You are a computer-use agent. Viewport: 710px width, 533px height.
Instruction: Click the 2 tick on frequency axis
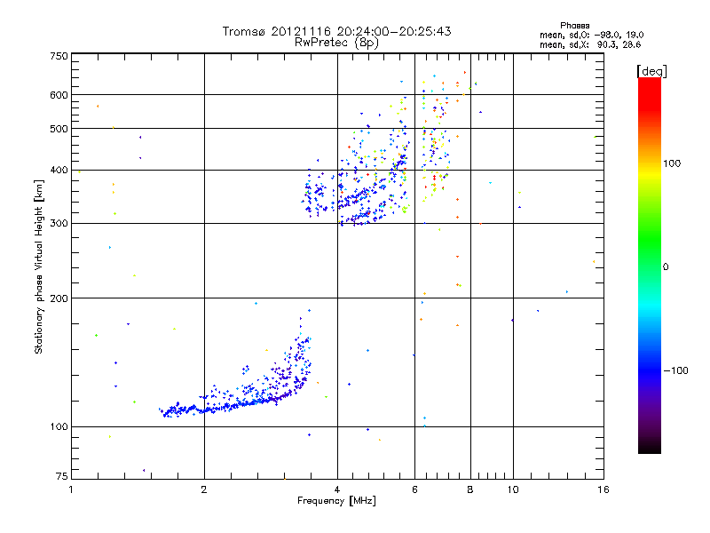pos(204,490)
